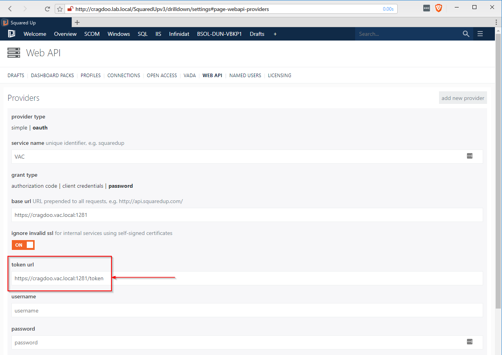
Task: Click the add new provider button
Action: 463,98
